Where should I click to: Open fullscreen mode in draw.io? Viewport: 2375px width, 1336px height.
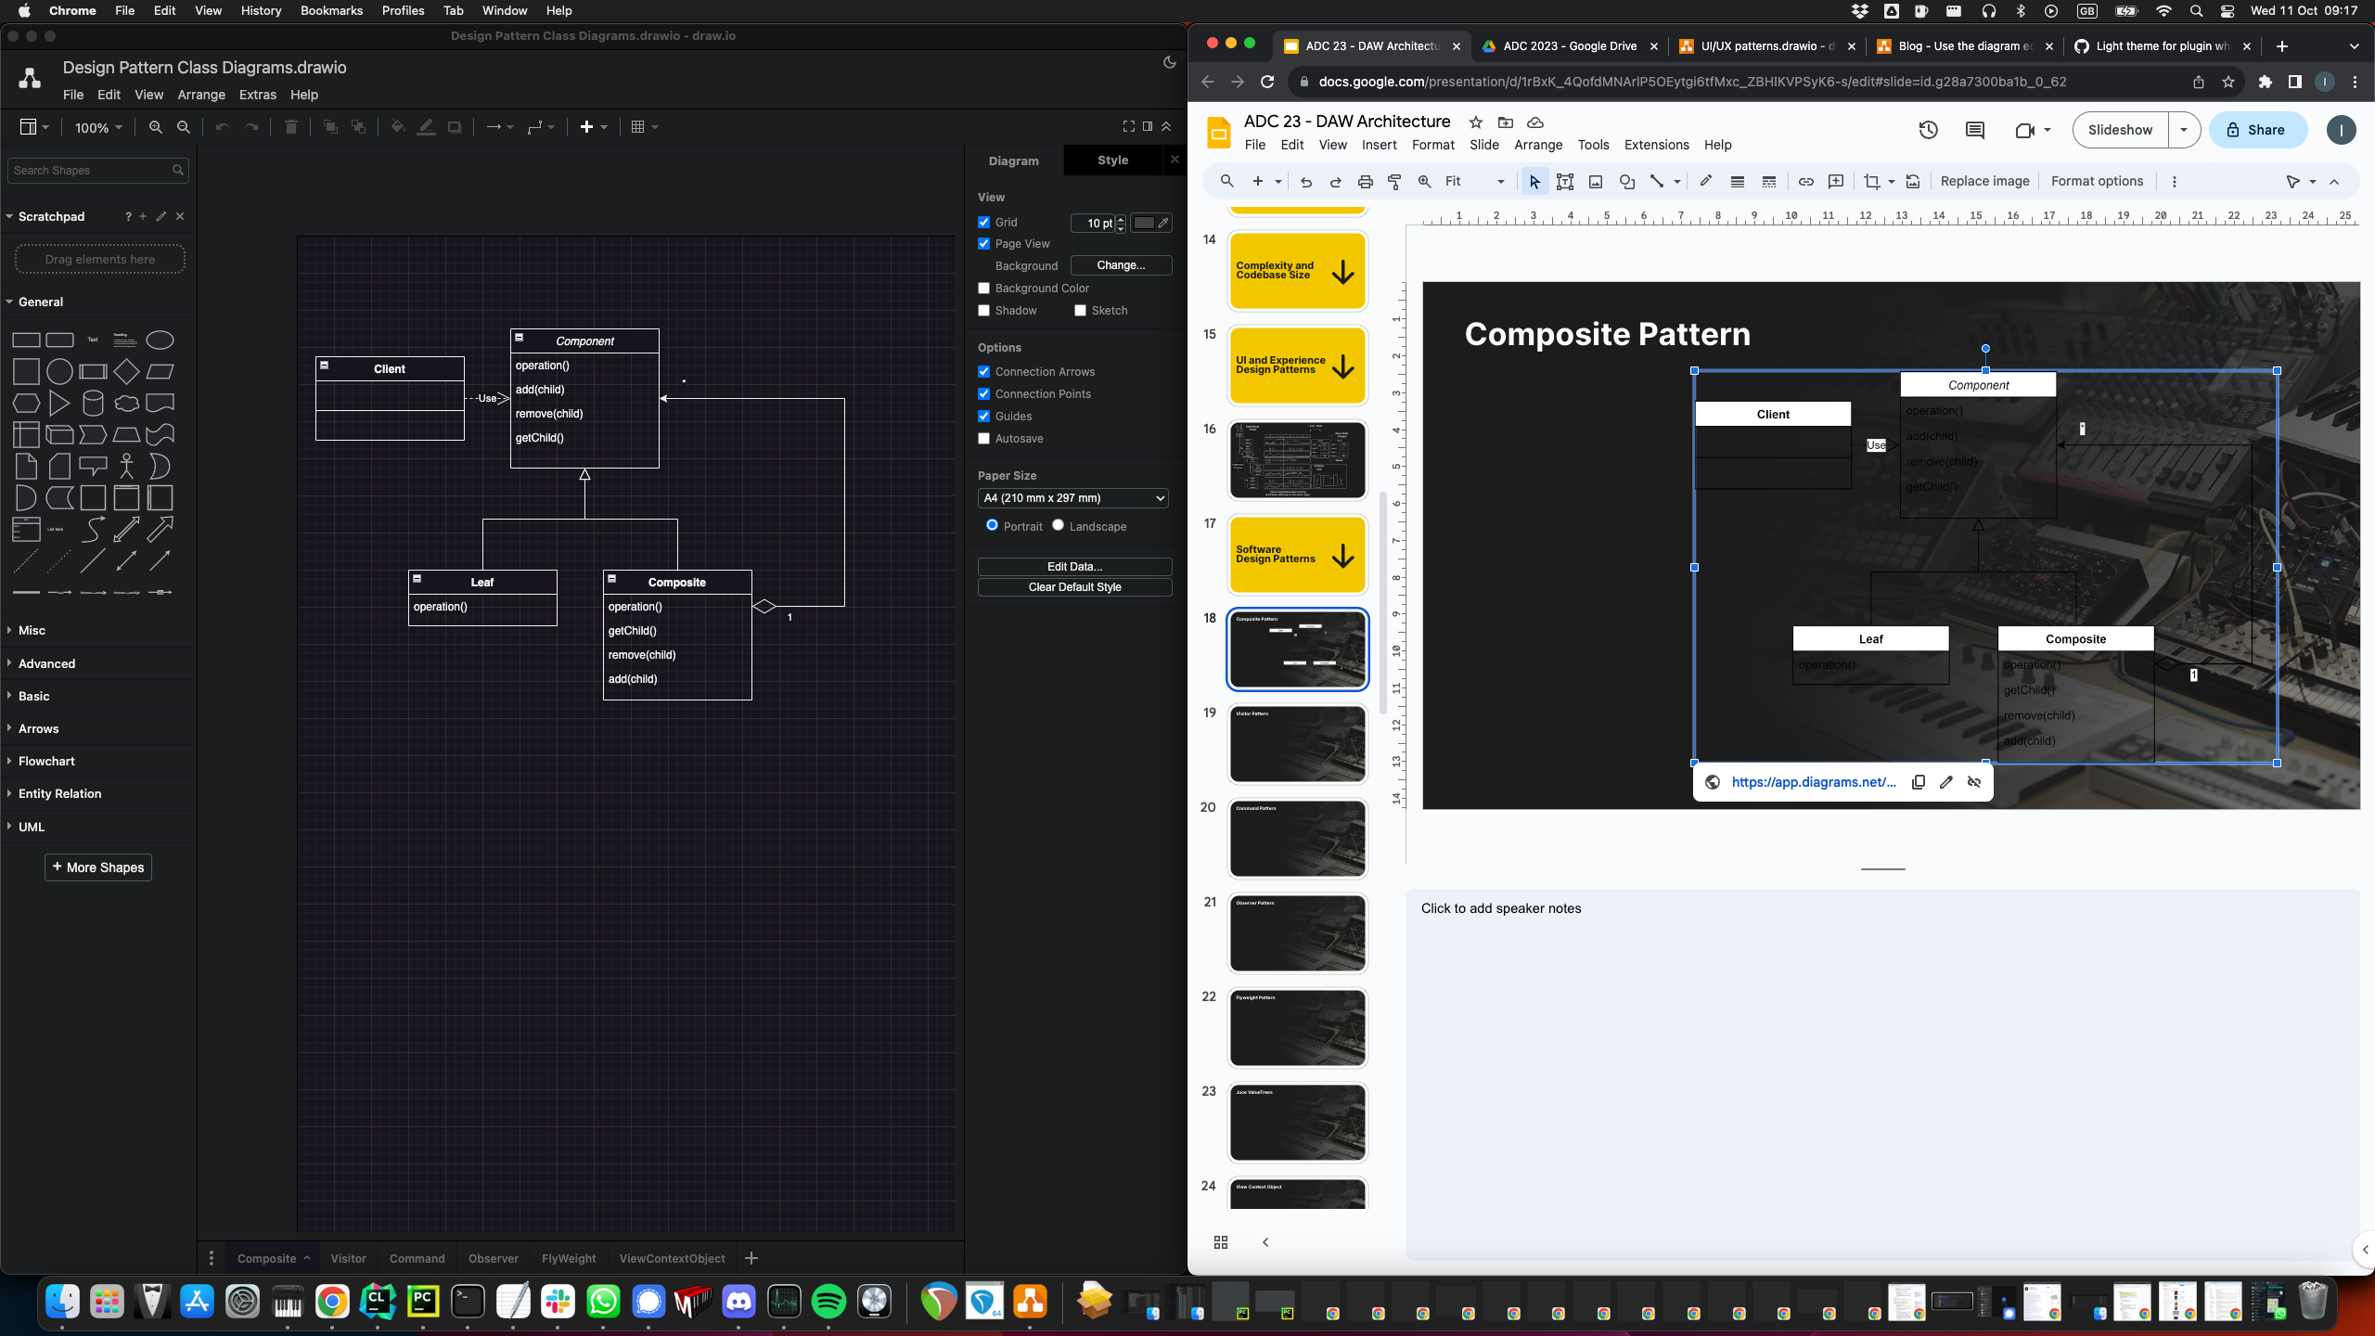pos(1128,126)
